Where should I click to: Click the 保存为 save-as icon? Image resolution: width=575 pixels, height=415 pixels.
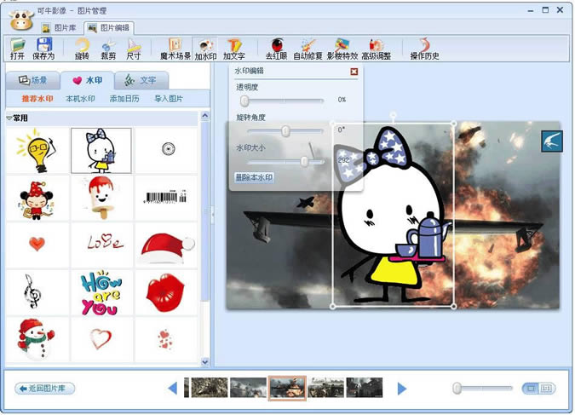tap(43, 49)
